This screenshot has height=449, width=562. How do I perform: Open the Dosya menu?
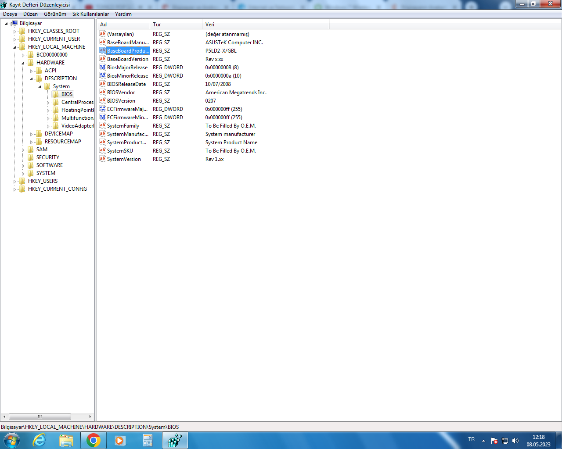(x=10, y=14)
